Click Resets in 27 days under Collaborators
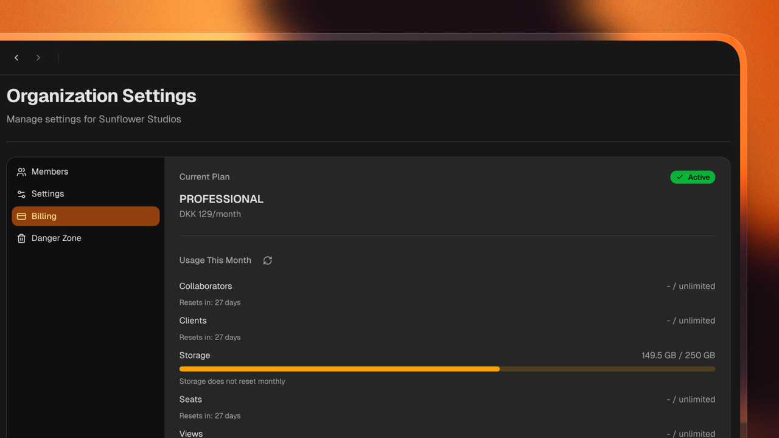Screen dimensions: 779x438 (209, 302)
